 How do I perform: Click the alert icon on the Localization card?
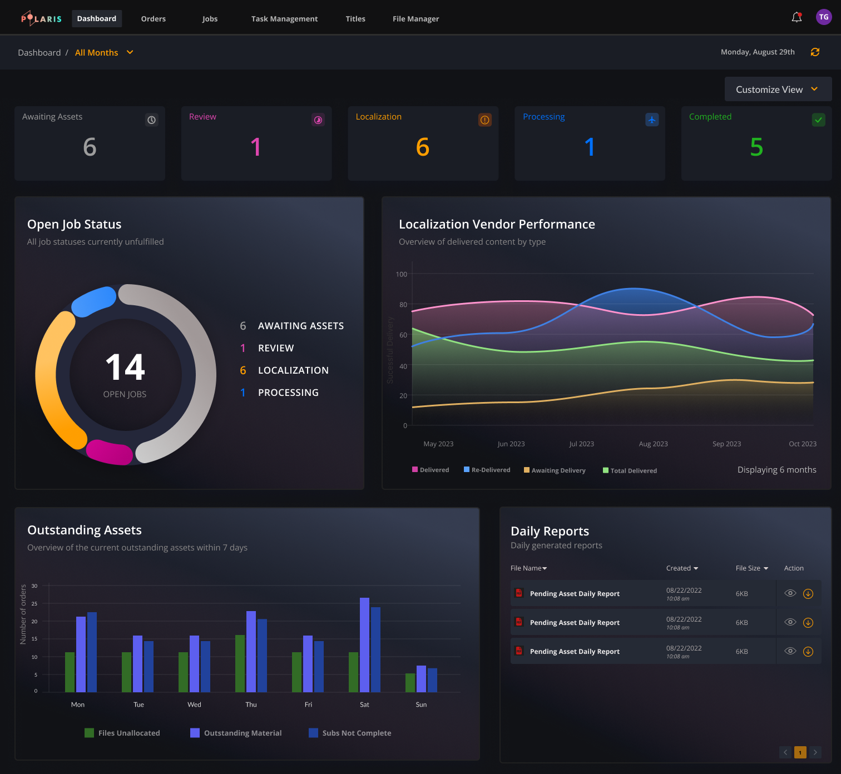click(x=484, y=120)
